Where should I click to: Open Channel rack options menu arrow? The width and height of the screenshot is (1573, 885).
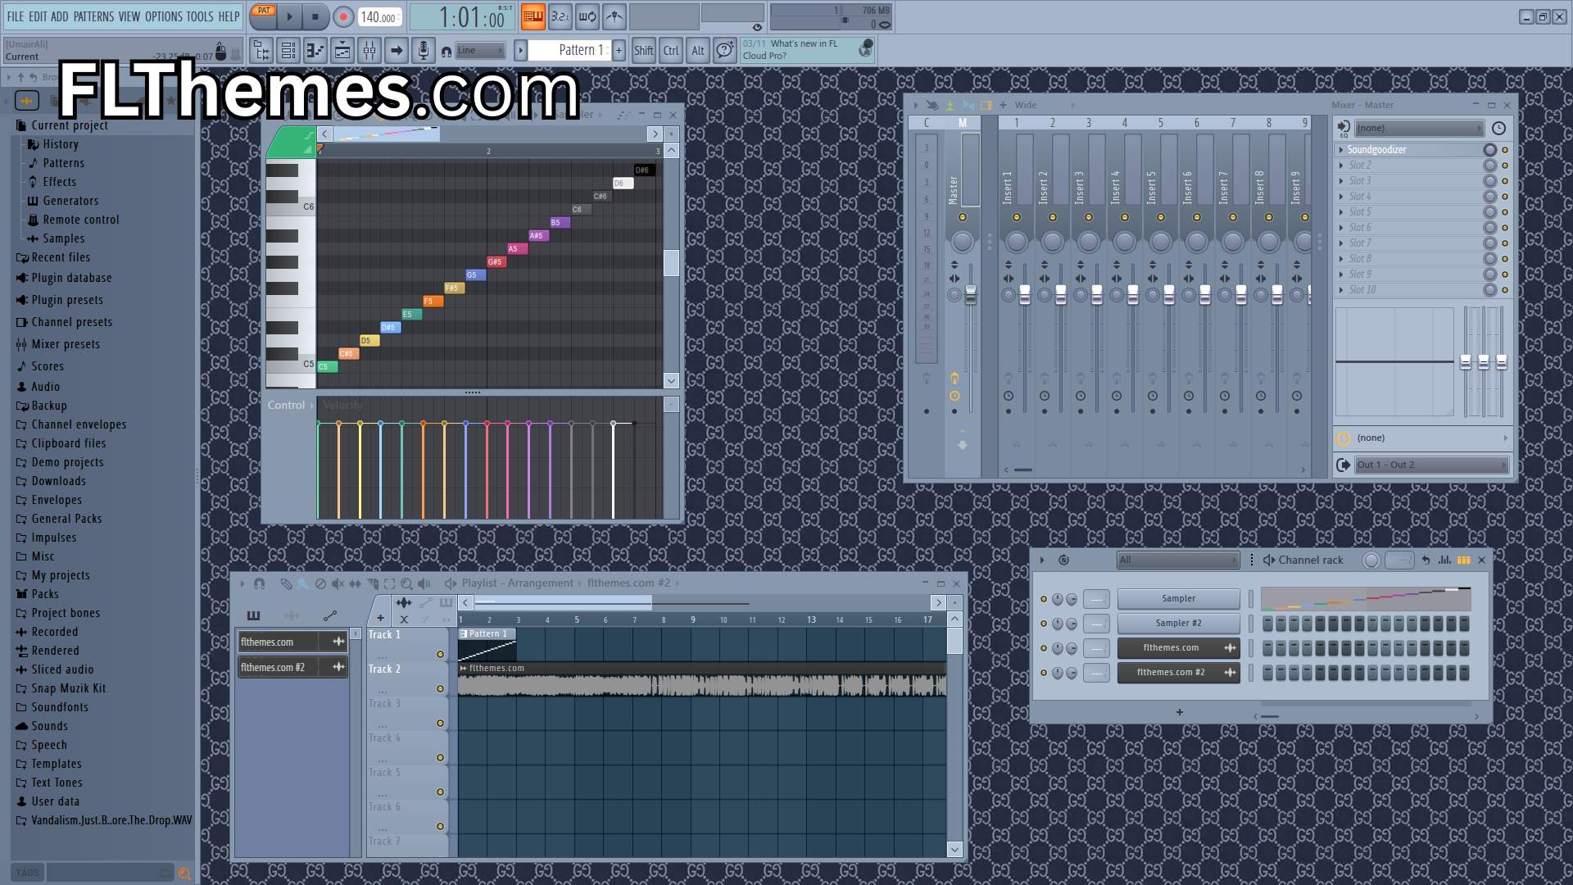[1042, 560]
